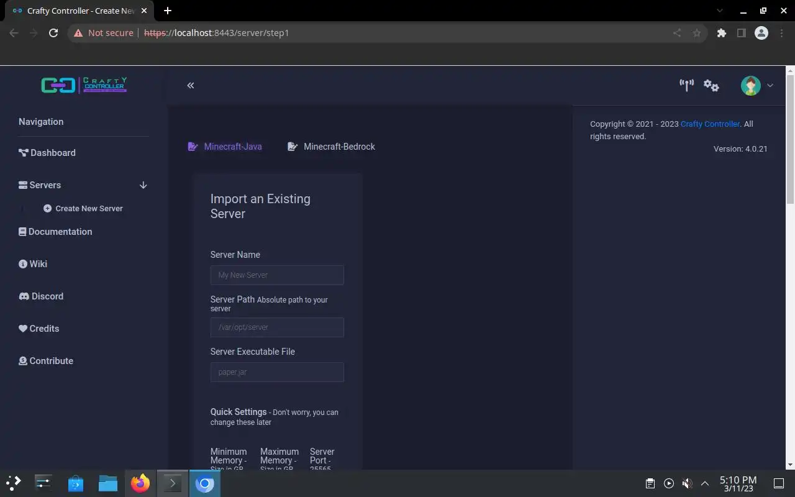Follow the Crafty Controller copyright link
Screen dimensions: 795x497
click(x=710, y=124)
